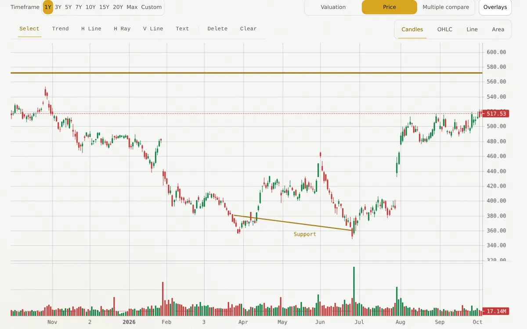Click the Support text annotation
Screen dimensions: 527x329
(x=305, y=234)
